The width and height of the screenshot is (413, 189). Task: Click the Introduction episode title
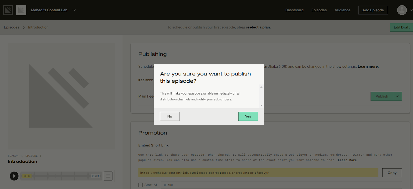[22, 162]
